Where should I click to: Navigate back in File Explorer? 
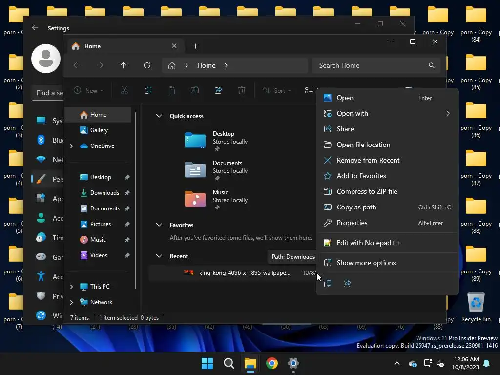pos(77,65)
